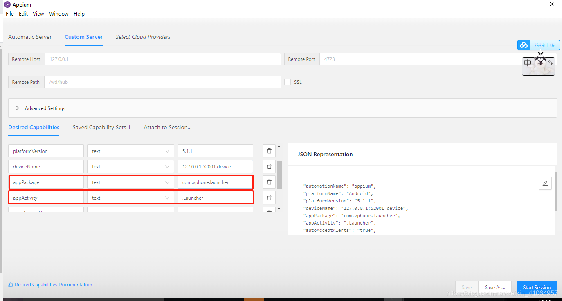Toggle the SSL checkbox
The height and width of the screenshot is (301, 562).
pyautogui.click(x=288, y=82)
